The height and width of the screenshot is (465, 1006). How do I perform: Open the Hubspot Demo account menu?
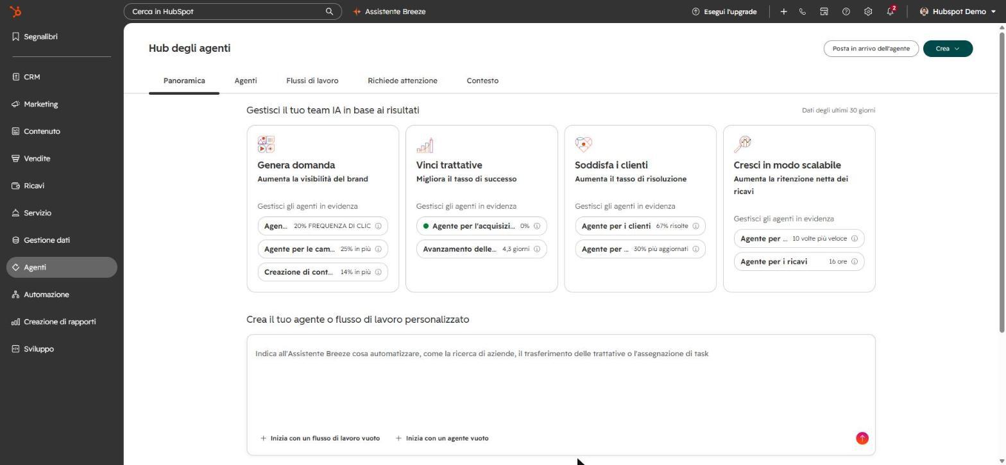tap(957, 12)
